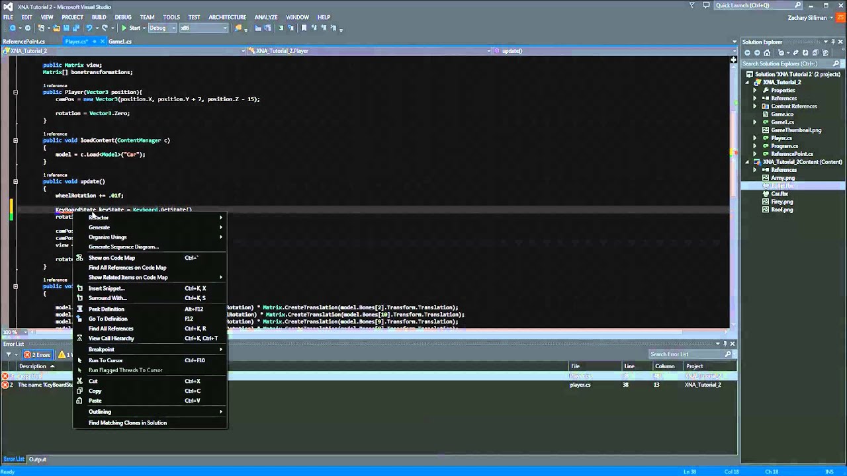Click the Save icon in main toolbar

(x=66, y=28)
